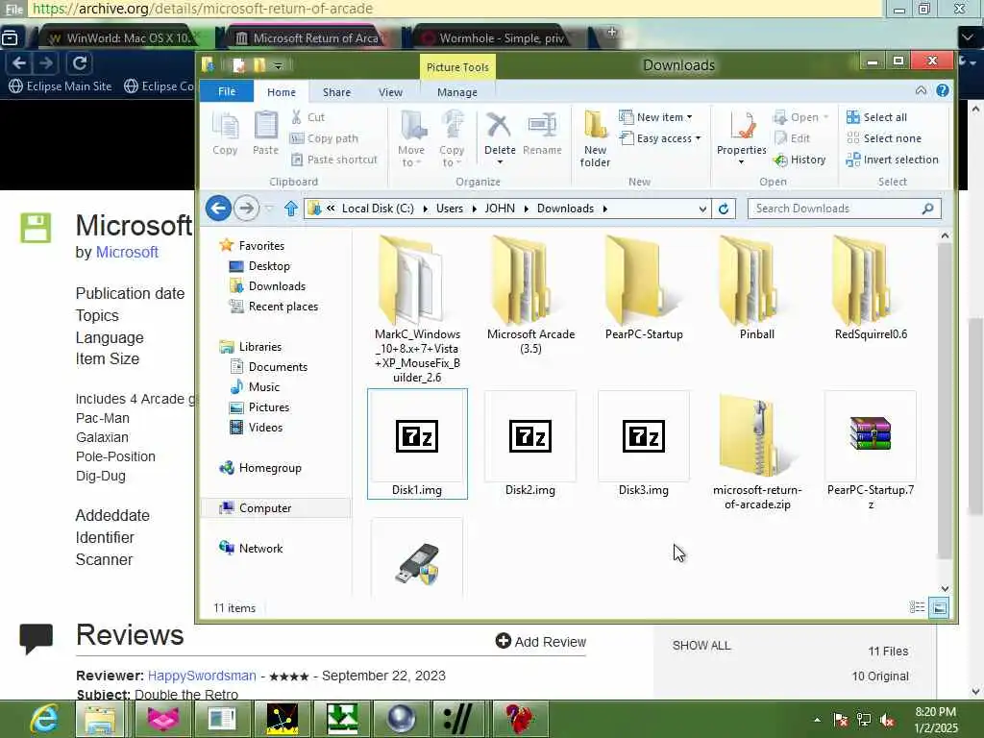Switch to the View ribbon tab

(390, 92)
